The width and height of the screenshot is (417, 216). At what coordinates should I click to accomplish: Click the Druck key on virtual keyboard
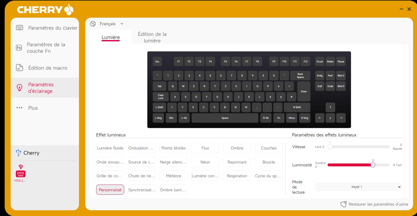(x=320, y=62)
